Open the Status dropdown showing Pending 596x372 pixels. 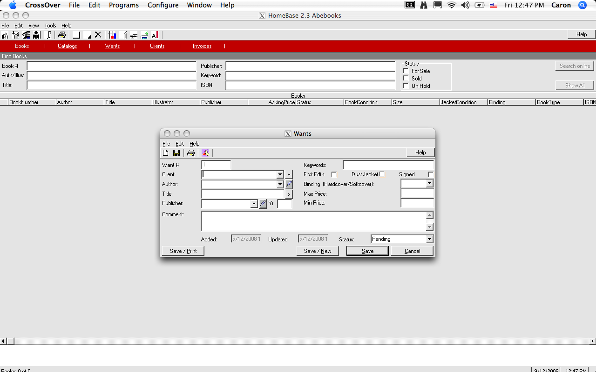pyautogui.click(x=429, y=239)
